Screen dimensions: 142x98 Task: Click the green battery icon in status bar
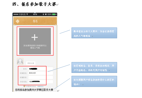point(54,14)
